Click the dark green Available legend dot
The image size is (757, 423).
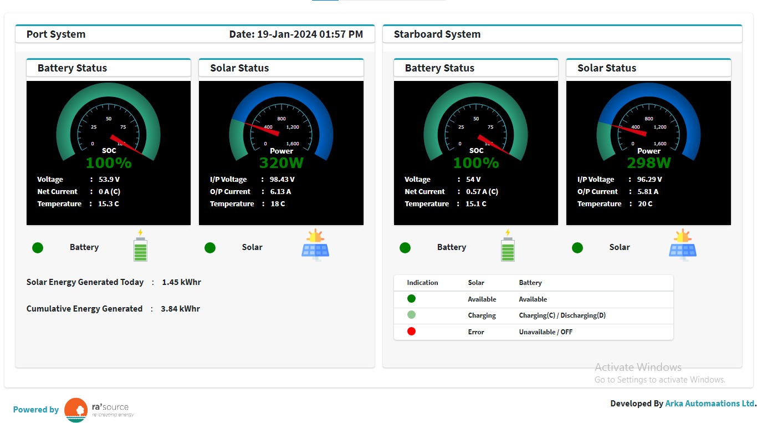pyautogui.click(x=411, y=299)
